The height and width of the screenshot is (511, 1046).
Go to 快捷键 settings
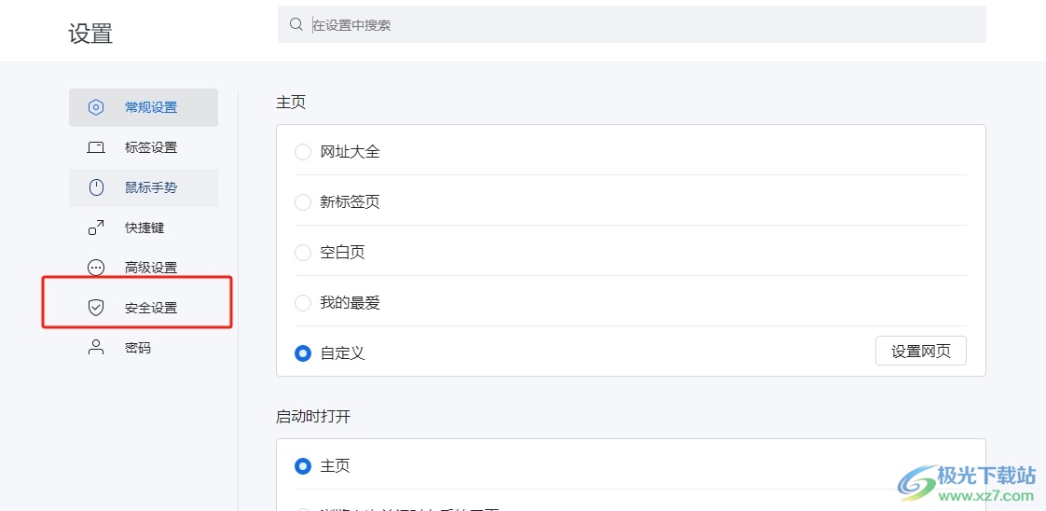pyautogui.click(x=145, y=228)
